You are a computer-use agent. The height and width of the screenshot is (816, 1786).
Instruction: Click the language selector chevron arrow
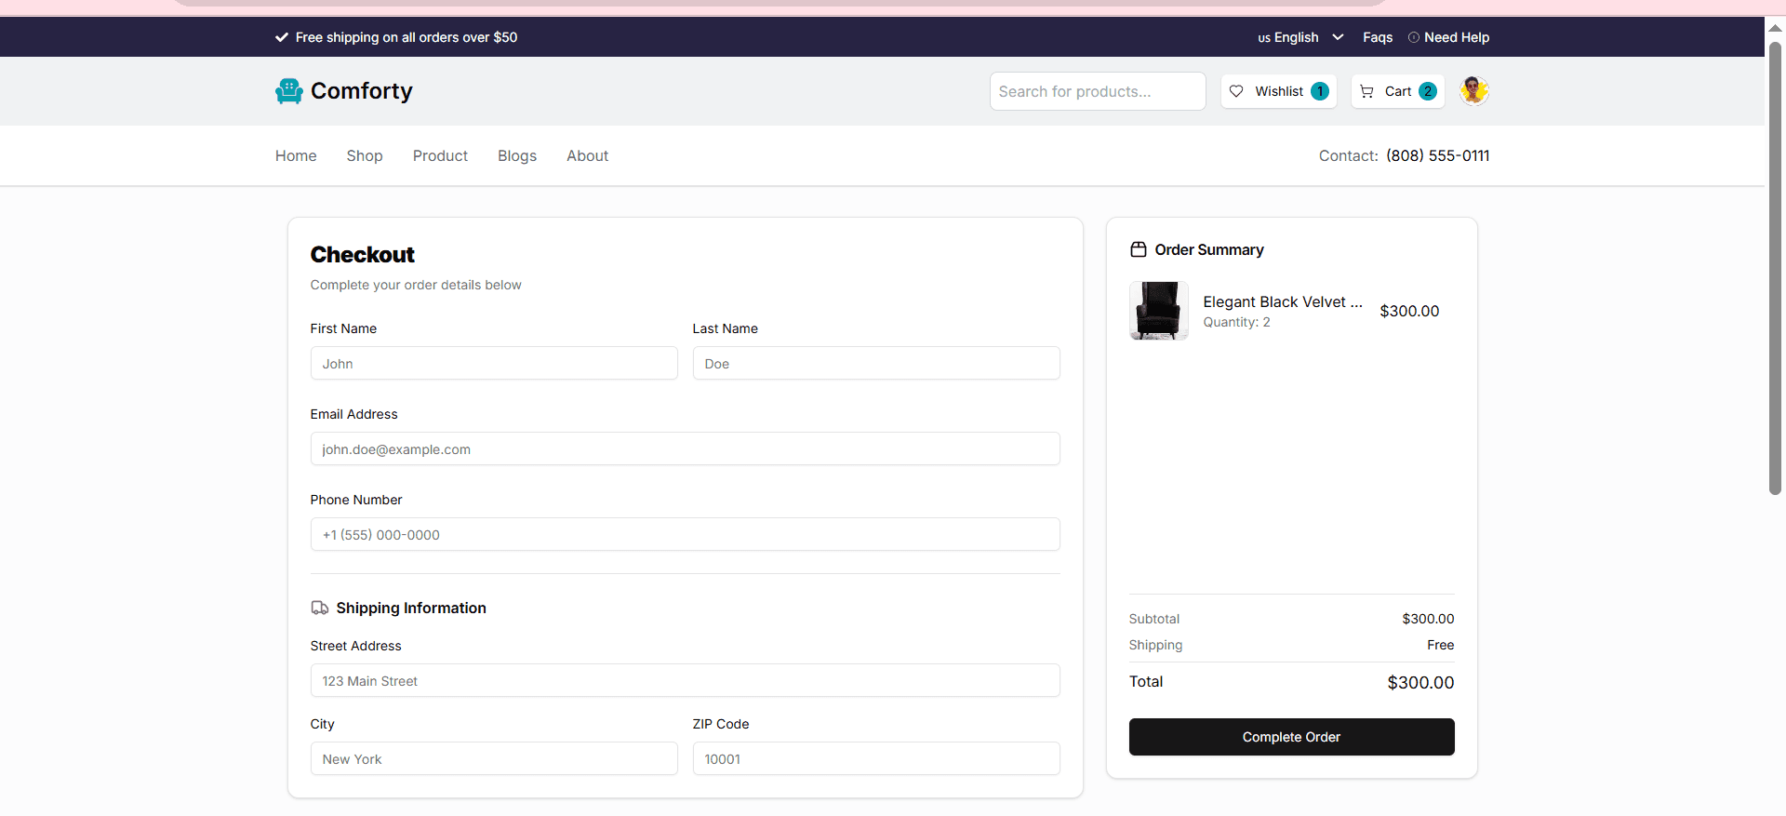coord(1338,37)
